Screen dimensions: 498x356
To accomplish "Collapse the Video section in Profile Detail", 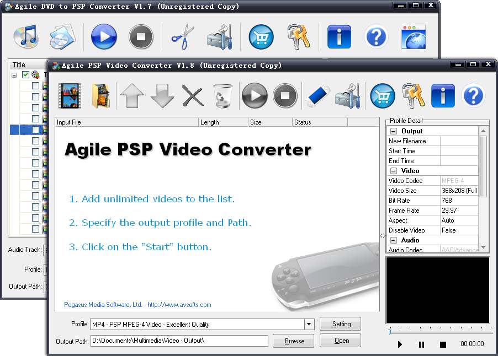I will coord(394,170).
